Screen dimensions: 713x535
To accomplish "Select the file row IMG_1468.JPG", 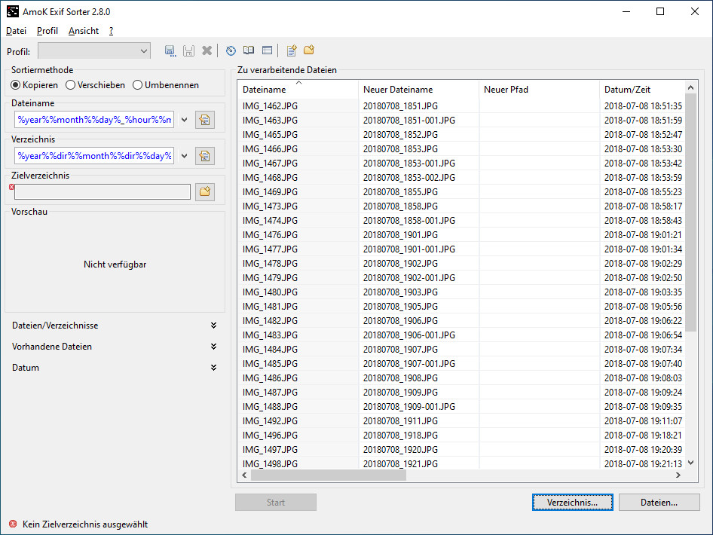I will pos(461,178).
